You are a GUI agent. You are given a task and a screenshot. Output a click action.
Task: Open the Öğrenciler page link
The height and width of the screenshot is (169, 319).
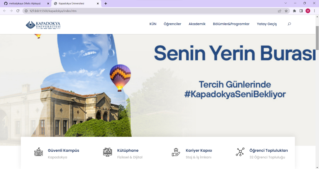[x=173, y=24]
